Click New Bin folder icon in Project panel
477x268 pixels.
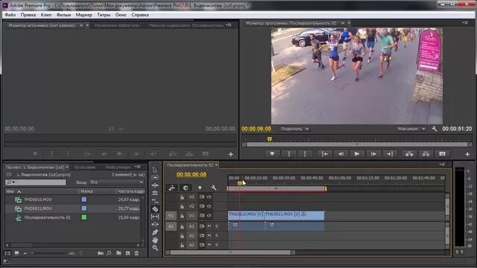tap(119, 253)
